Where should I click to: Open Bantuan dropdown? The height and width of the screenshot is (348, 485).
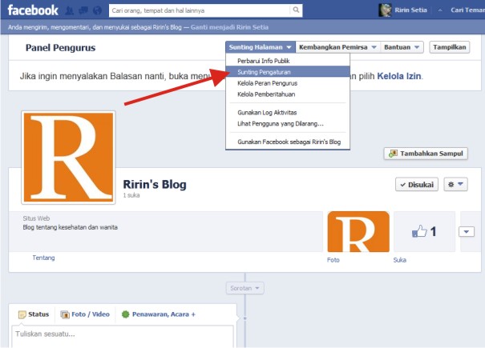(402, 47)
